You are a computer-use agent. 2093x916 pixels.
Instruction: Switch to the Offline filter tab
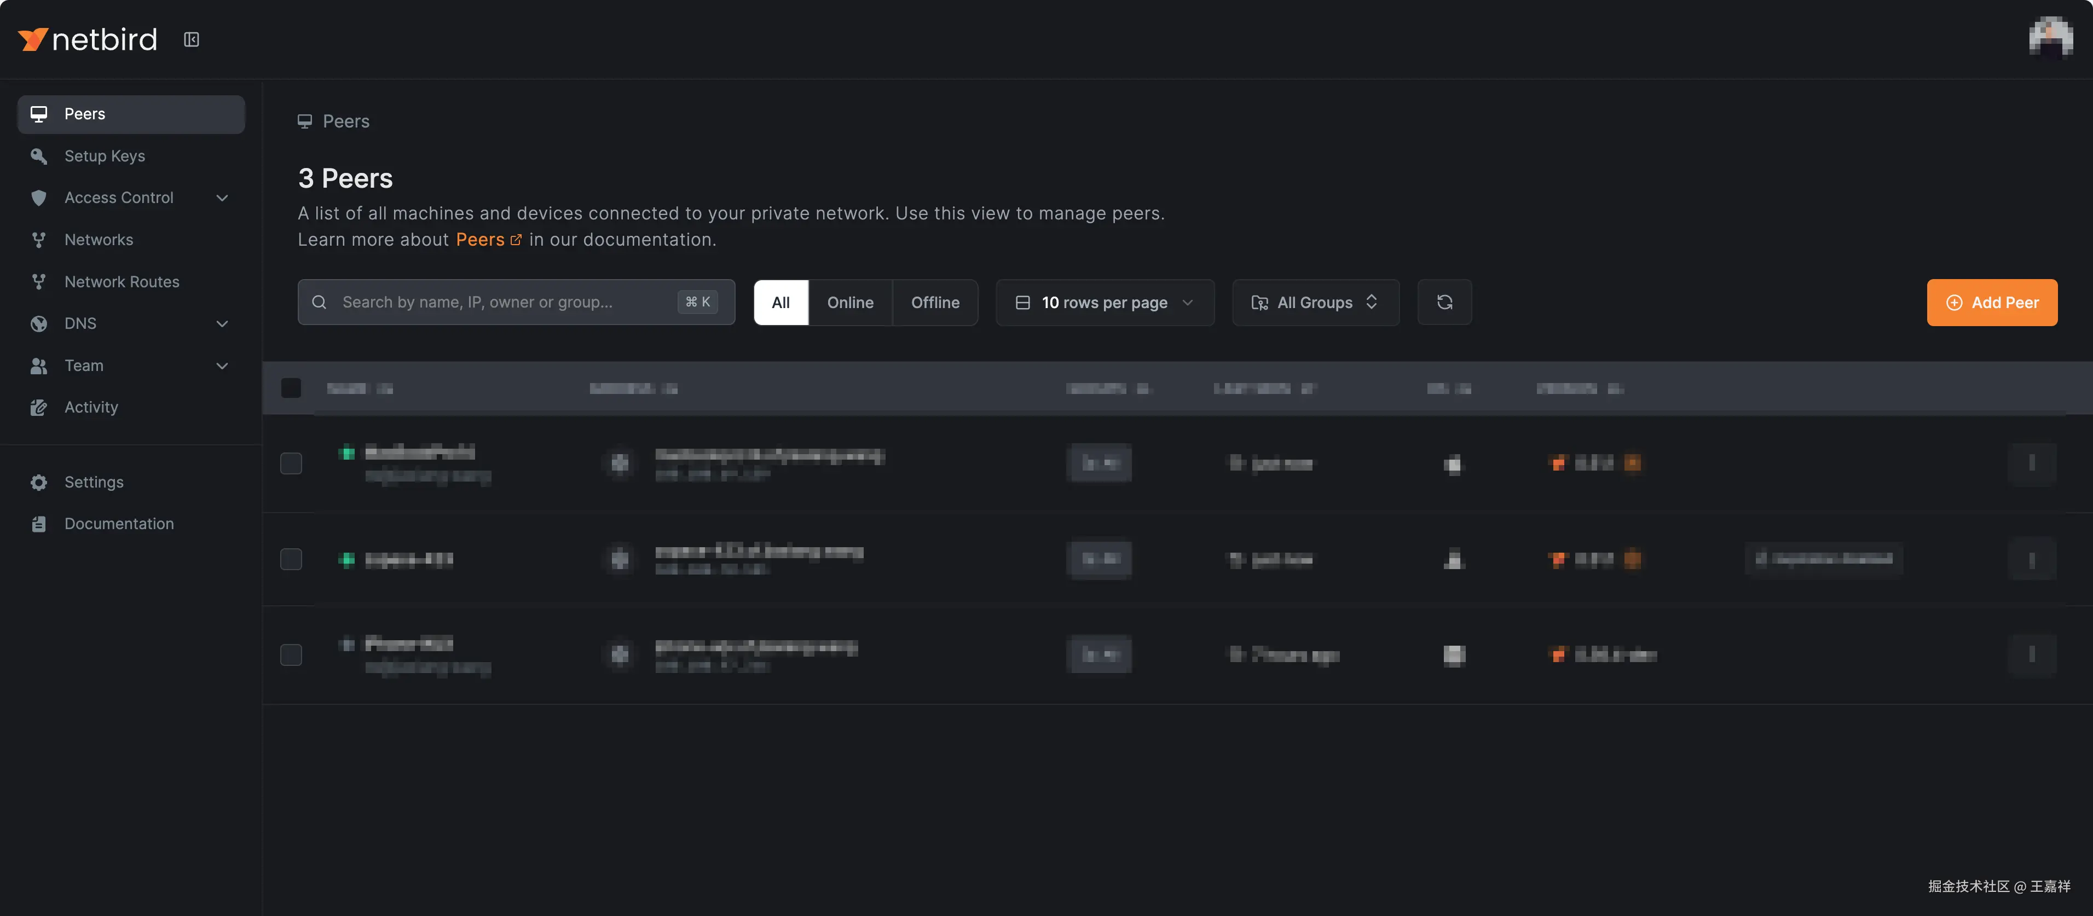[934, 302]
